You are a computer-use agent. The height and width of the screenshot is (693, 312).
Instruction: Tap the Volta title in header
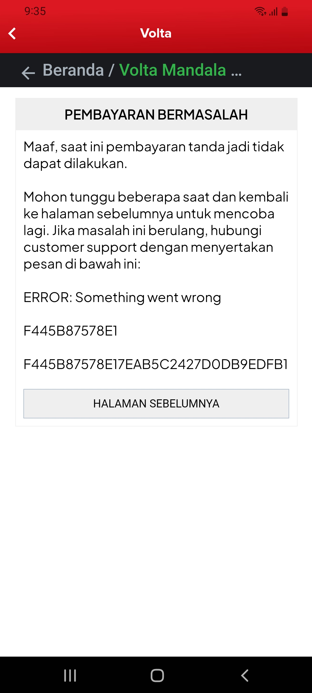click(156, 33)
